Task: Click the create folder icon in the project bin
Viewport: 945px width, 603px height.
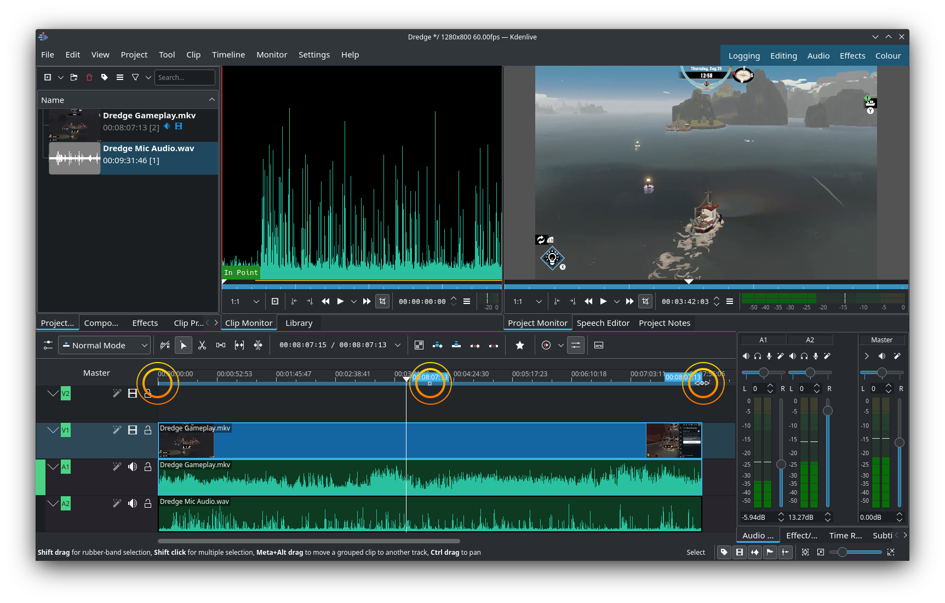Action: pyautogui.click(x=74, y=77)
